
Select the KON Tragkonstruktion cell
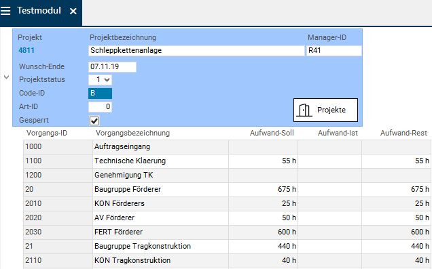point(160,260)
